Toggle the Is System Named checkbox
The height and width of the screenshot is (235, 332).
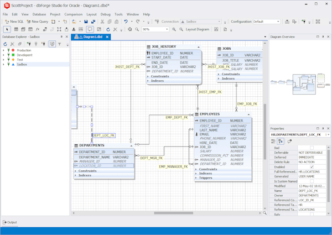pos(312,181)
